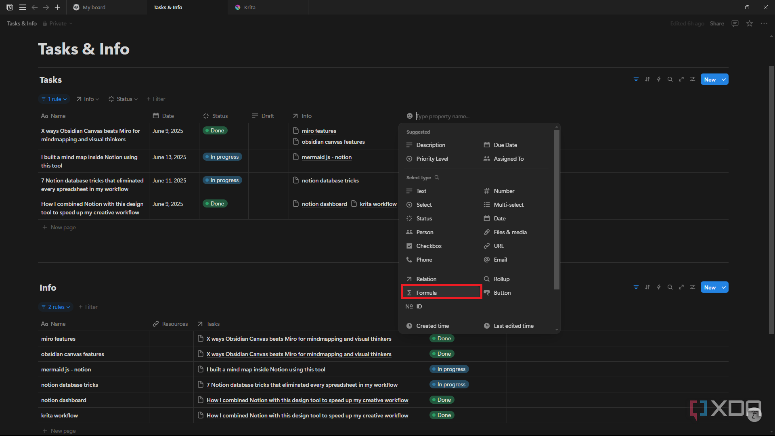The image size is (775, 436).
Task: Click the search icon beside Select type
Action: pyautogui.click(x=437, y=178)
